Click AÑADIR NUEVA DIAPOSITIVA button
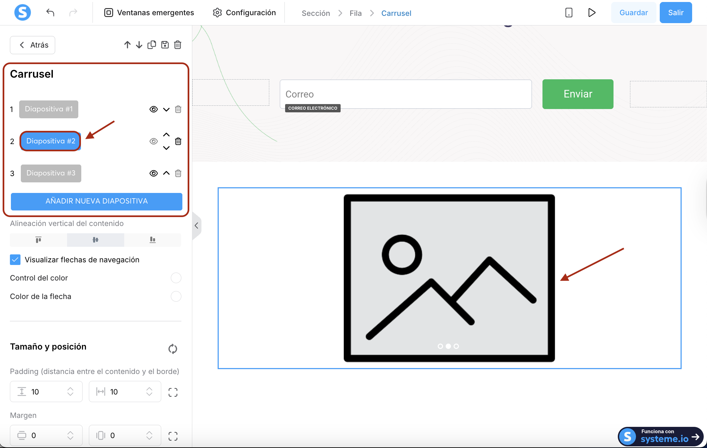The image size is (707, 448). click(96, 201)
